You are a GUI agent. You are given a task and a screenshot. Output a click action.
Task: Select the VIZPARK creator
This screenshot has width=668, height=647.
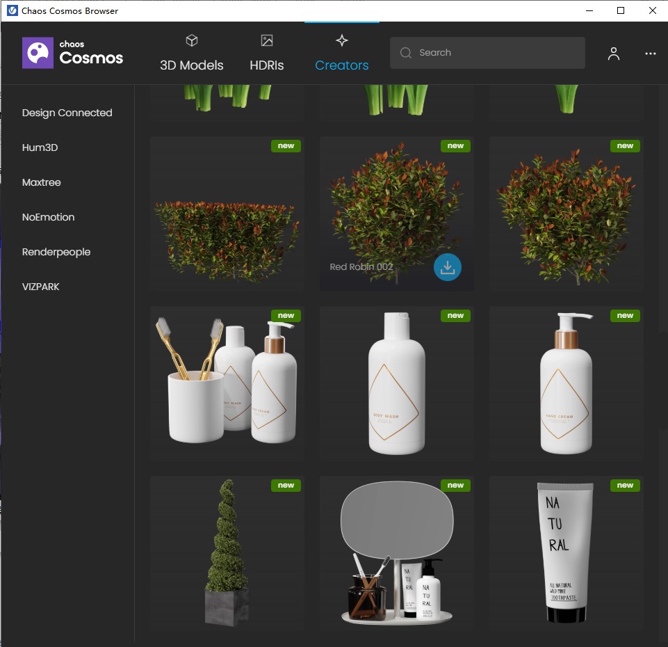(40, 287)
